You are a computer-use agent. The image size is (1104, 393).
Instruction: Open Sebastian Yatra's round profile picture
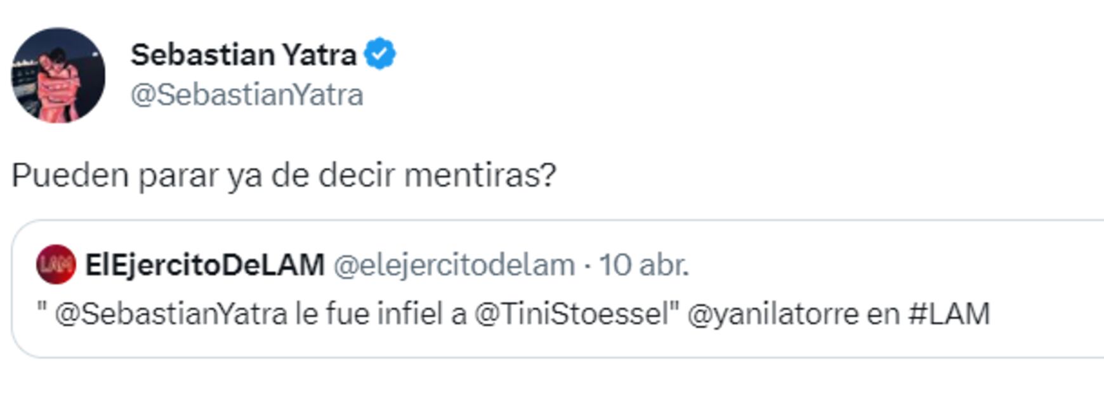point(58,75)
